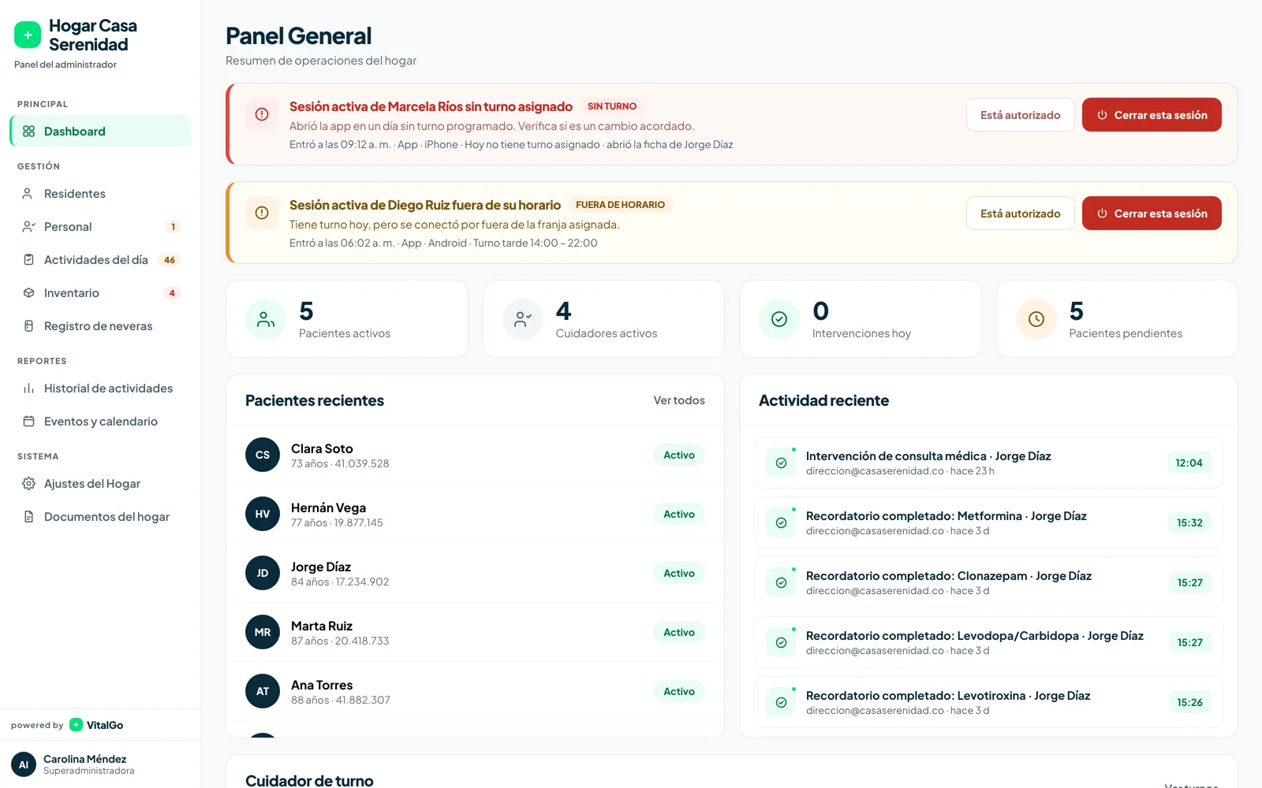
Task: Click check icon beside Intervención de consulta médica
Action: (781, 463)
